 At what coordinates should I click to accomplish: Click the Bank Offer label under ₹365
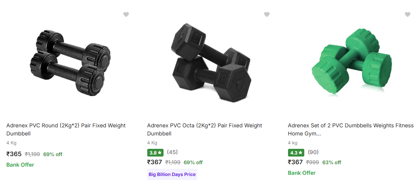click(x=20, y=165)
